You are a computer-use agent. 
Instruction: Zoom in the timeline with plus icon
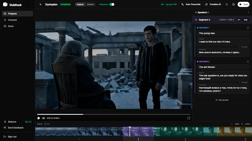click(x=242, y=124)
